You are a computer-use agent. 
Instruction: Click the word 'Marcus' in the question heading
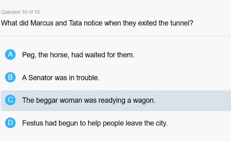tap(42, 23)
